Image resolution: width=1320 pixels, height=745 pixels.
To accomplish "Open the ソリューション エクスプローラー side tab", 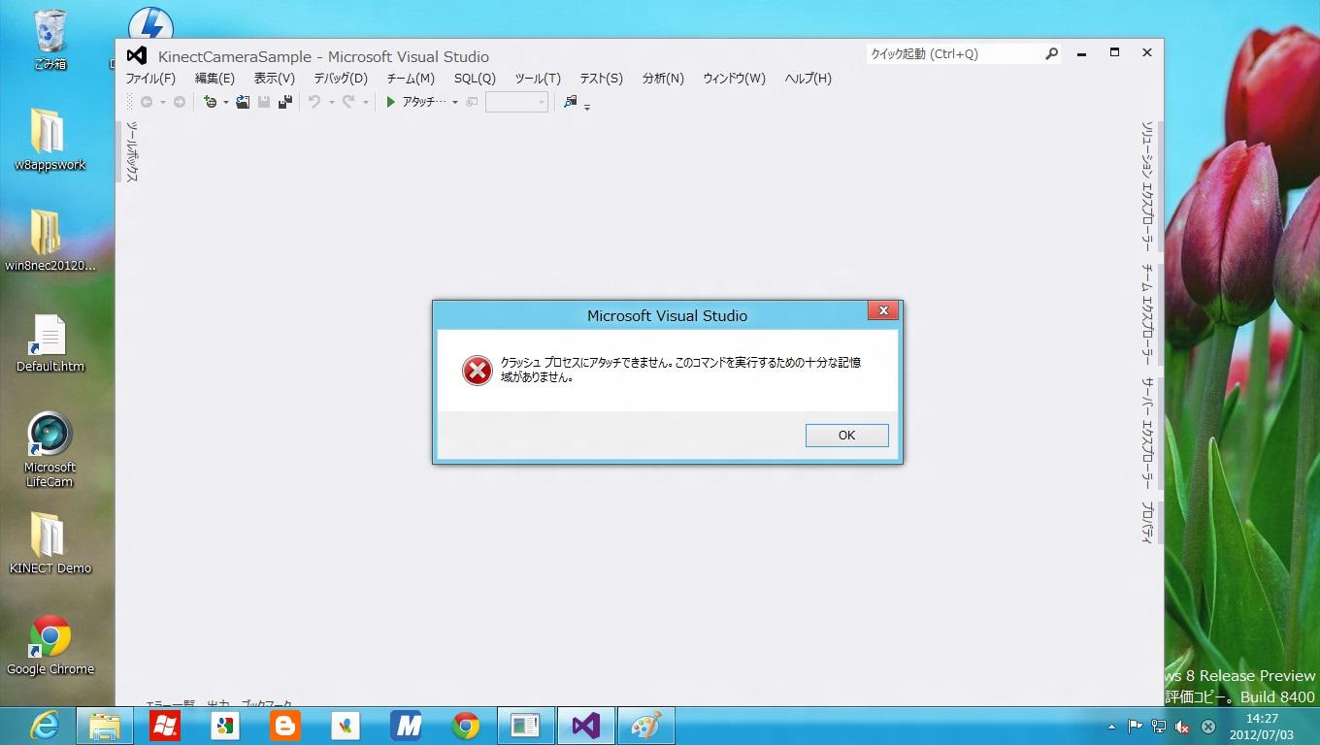I will click(x=1147, y=186).
